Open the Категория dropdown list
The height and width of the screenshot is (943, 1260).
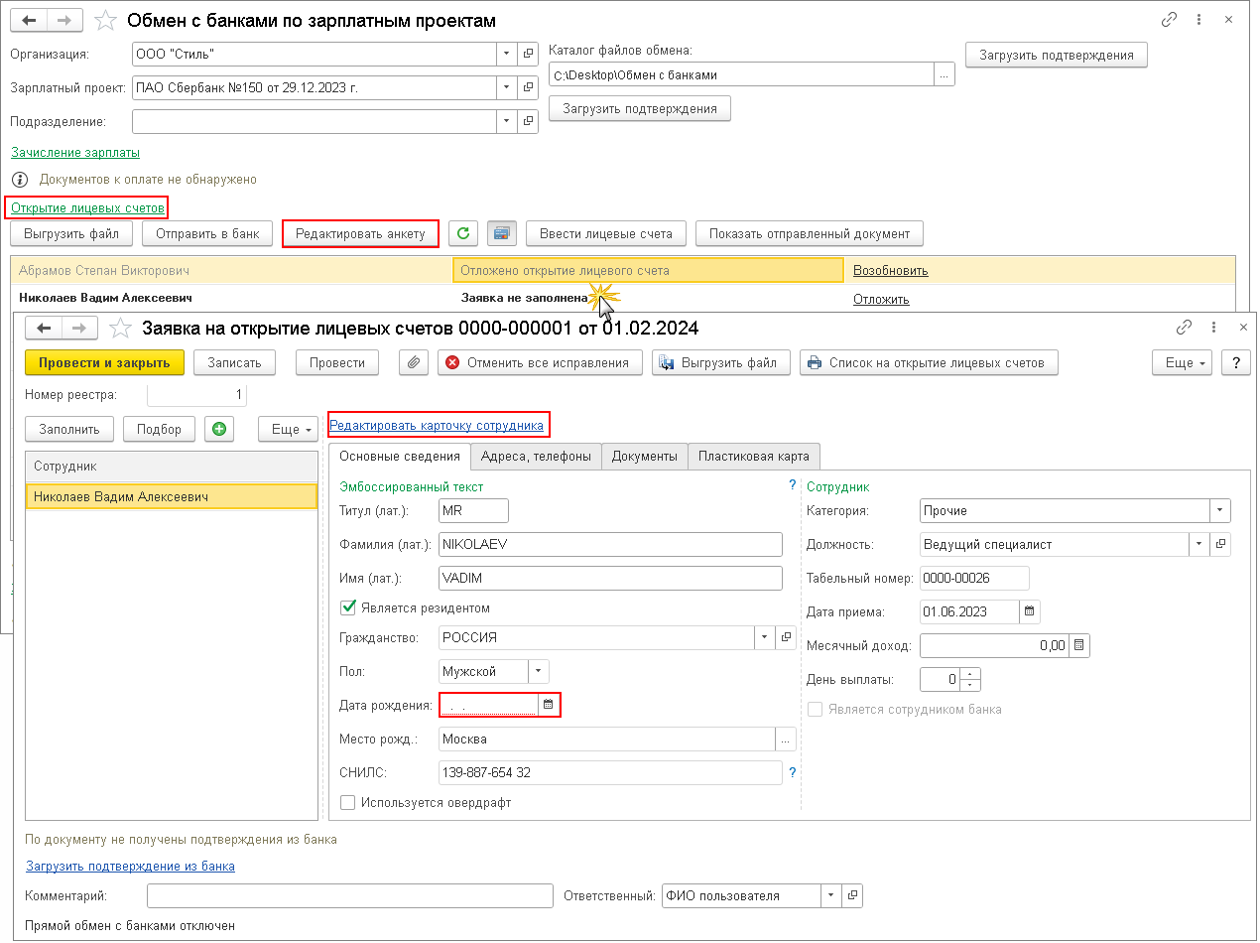(x=1219, y=510)
